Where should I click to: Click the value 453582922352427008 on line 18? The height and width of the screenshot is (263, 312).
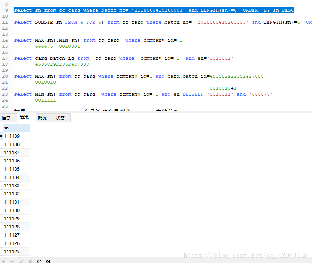(62, 64)
